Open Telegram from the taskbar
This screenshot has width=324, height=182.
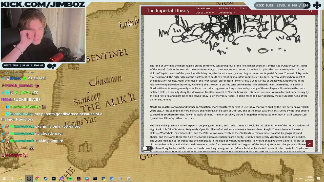pyautogui.click(x=87, y=179)
